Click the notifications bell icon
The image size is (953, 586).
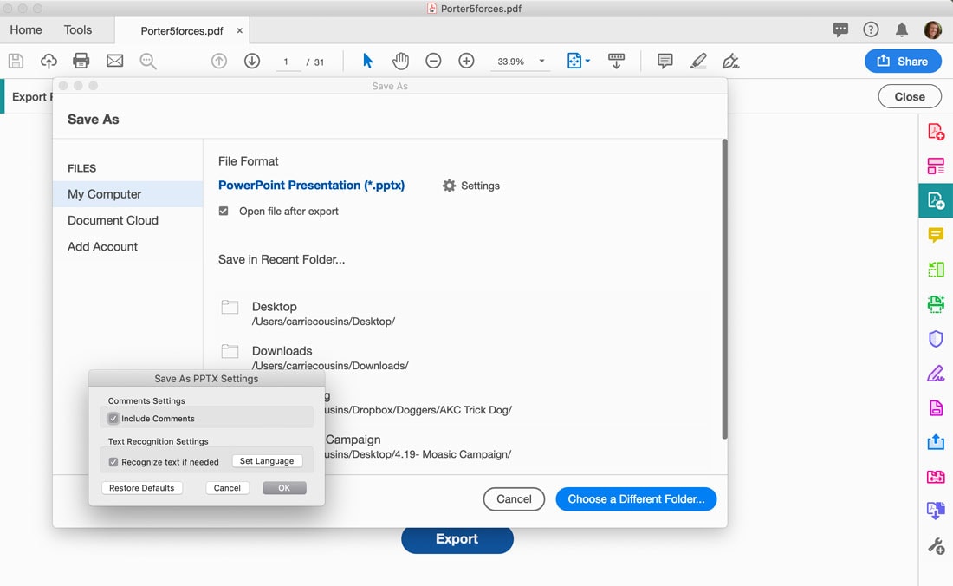[x=902, y=29]
